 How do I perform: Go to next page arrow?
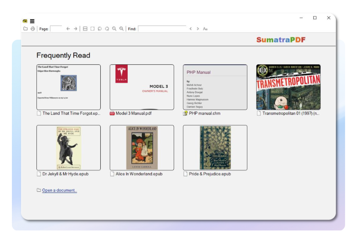click(75, 29)
